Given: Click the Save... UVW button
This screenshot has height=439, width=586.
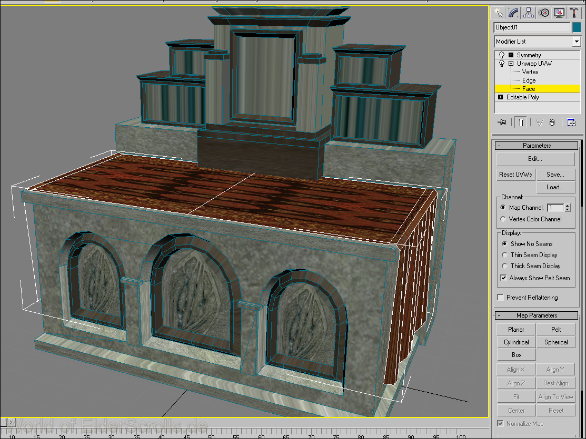Looking at the screenshot, I should (x=555, y=175).
